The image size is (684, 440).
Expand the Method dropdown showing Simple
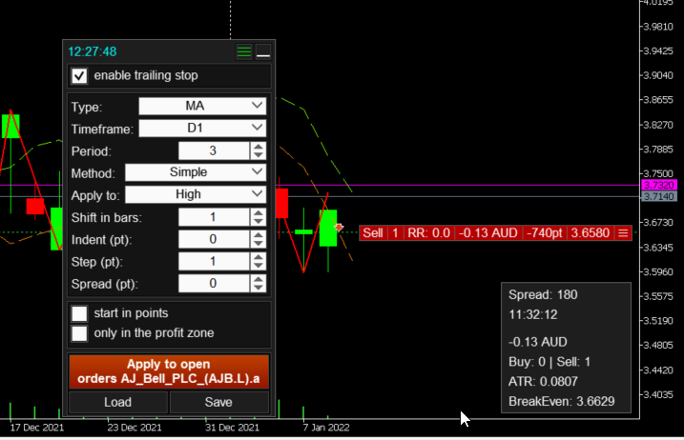tap(196, 172)
